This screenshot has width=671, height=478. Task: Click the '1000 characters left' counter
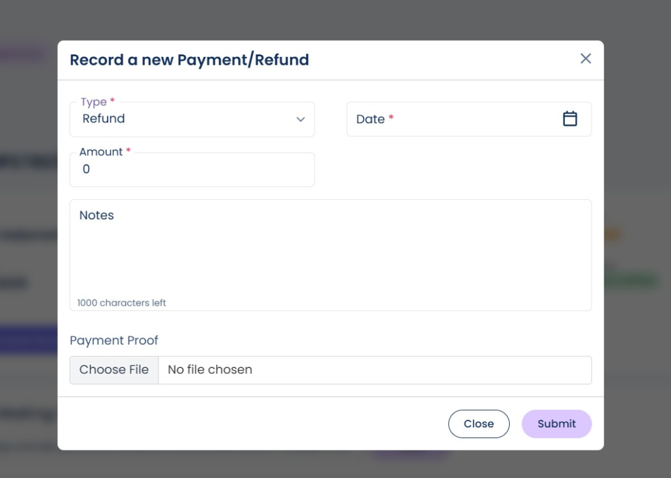click(122, 303)
